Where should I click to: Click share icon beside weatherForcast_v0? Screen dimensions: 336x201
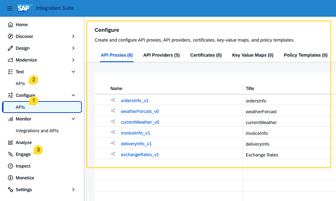(x=113, y=111)
